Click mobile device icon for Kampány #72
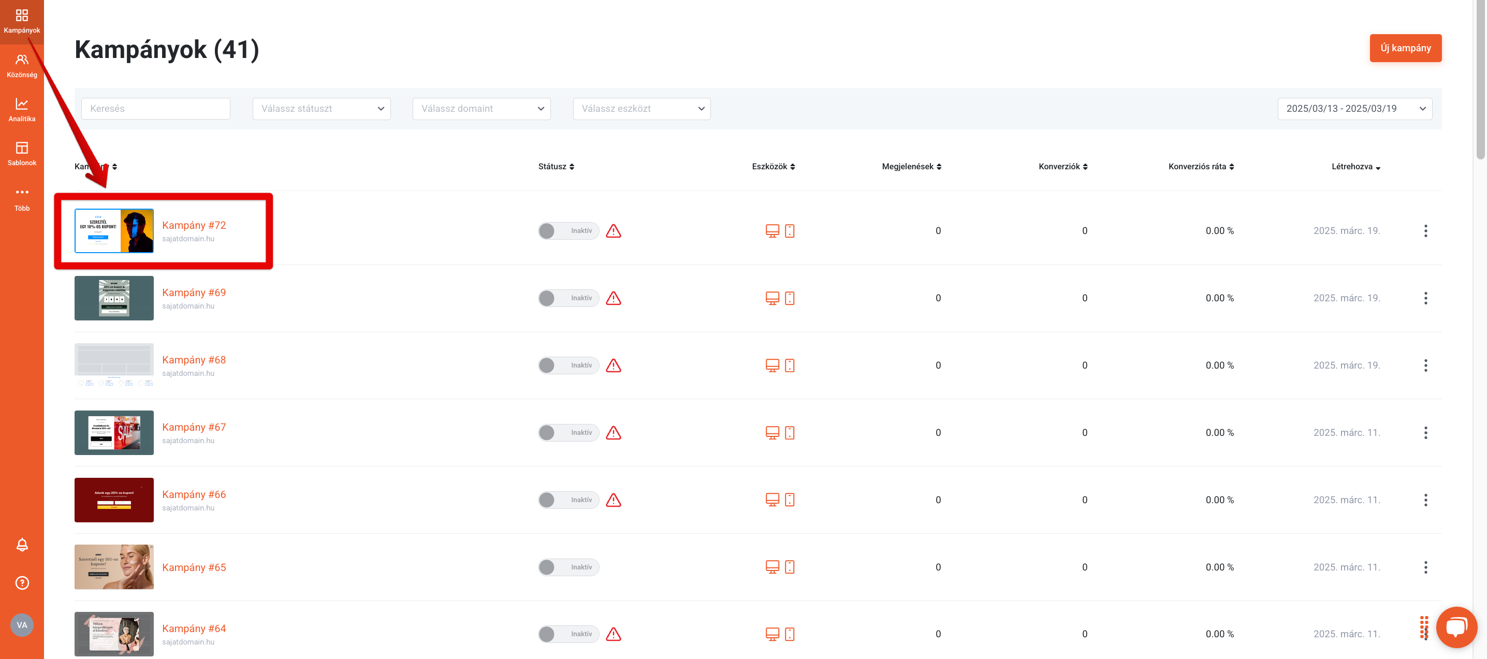 pyautogui.click(x=790, y=231)
